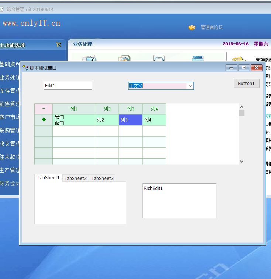Select the TabSheet1 tab
271x279 pixels.
[x=48, y=178]
